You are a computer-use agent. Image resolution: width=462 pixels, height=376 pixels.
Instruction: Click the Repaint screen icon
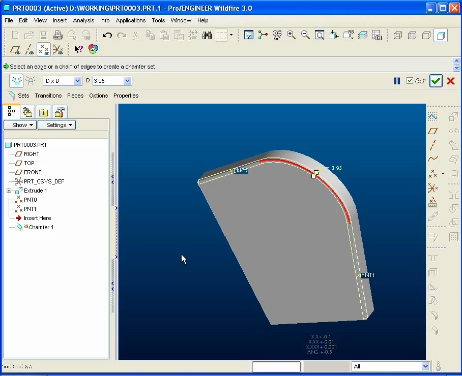[248, 35]
